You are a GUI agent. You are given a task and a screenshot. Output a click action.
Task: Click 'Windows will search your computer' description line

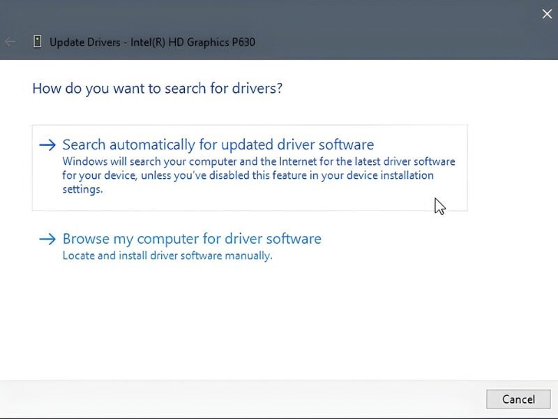point(258,161)
